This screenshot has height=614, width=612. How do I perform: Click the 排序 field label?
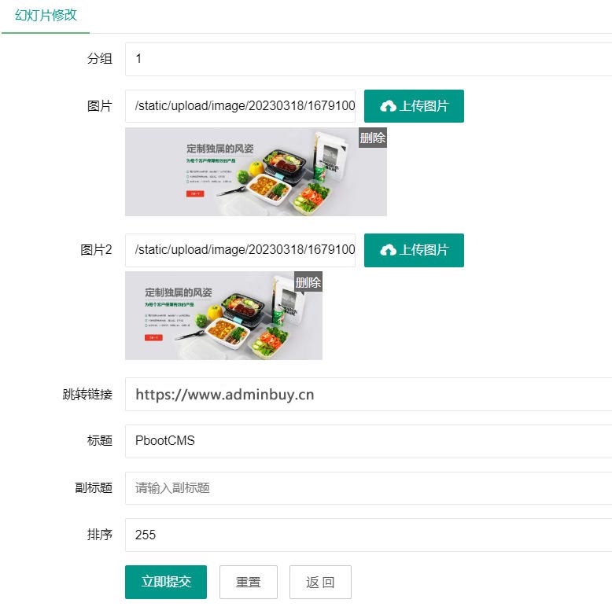click(100, 535)
